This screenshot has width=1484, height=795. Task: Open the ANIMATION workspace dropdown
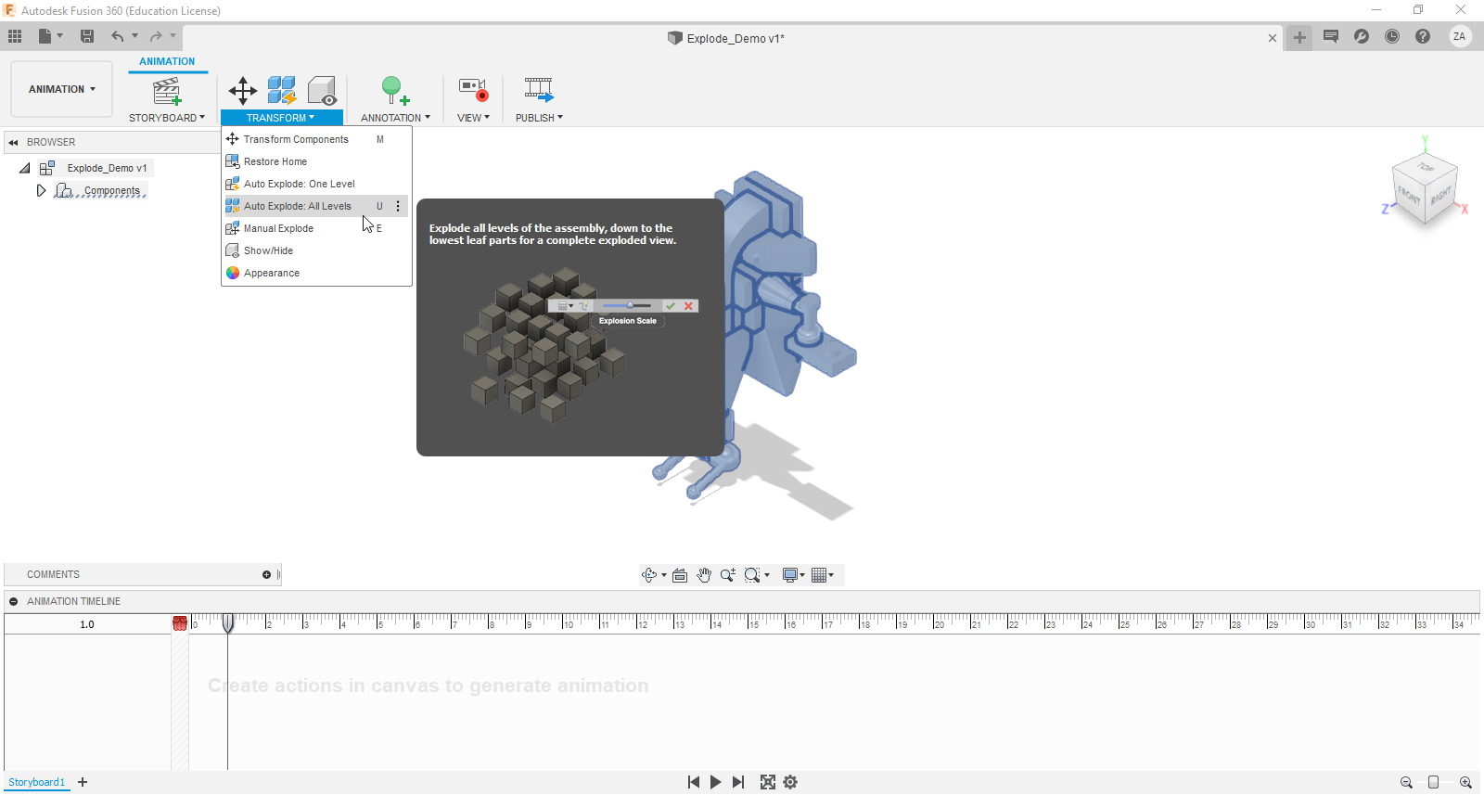click(62, 89)
